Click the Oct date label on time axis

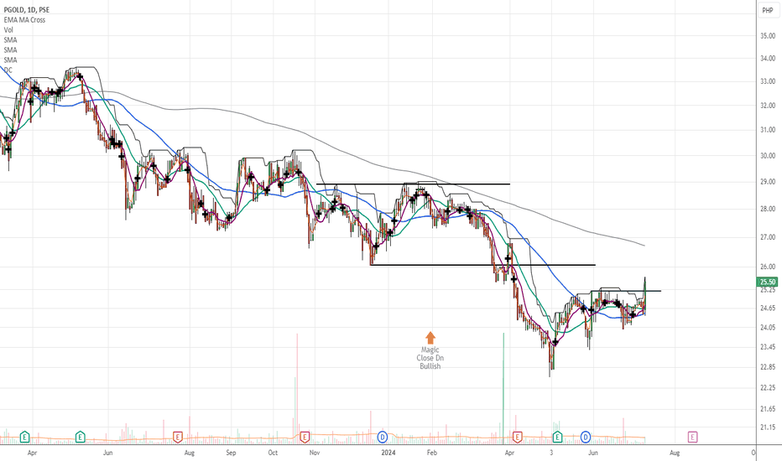tap(273, 453)
